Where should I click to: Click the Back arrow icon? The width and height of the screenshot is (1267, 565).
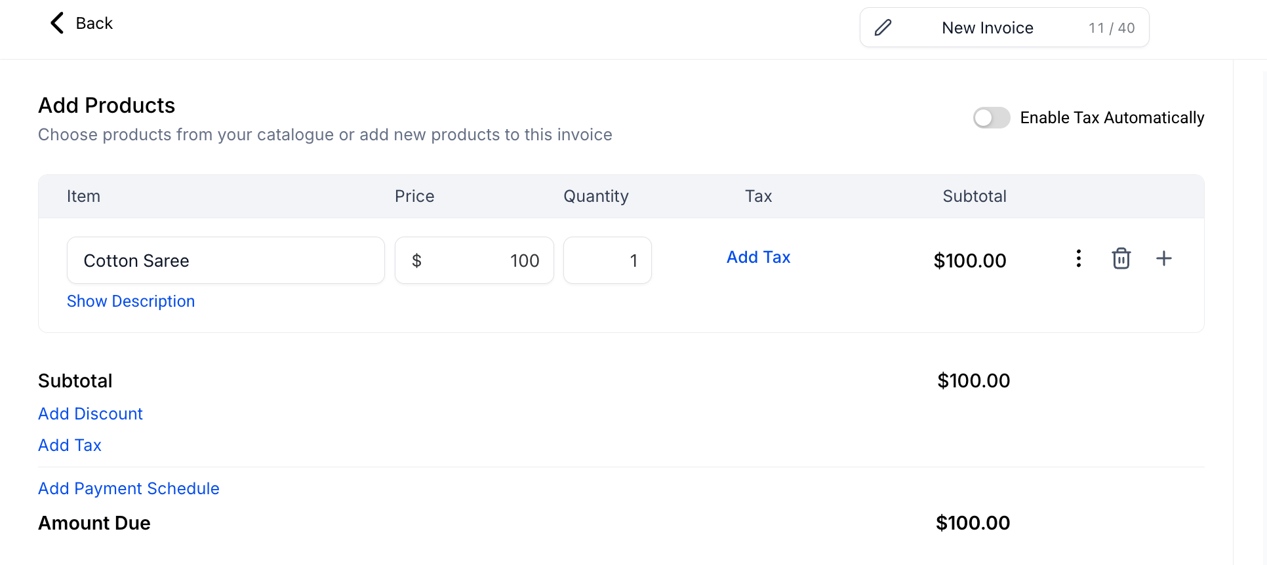pos(57,23)
